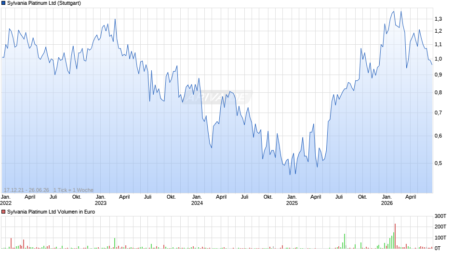Click the '0,8' price axis value
The width and height of the screenshot is (453, 253).
pyautogui.click(x=438, y=93)
